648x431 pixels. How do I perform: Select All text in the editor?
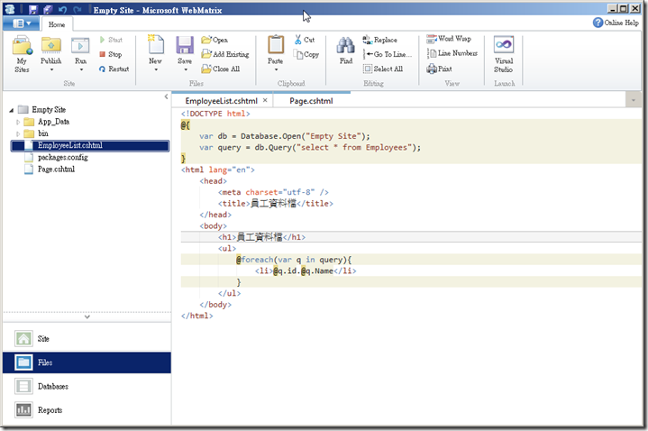click(x=383, y=69)
